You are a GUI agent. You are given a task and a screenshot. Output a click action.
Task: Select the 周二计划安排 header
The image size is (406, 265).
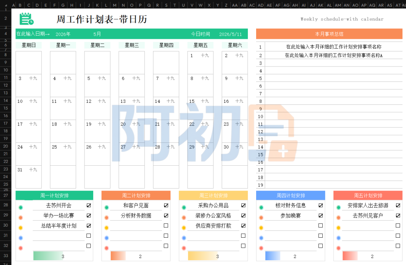coord(136,195)
